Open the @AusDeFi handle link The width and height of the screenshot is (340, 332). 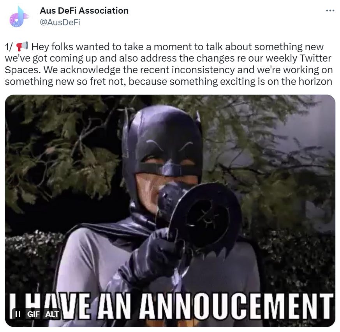click(x=60, y=22)
